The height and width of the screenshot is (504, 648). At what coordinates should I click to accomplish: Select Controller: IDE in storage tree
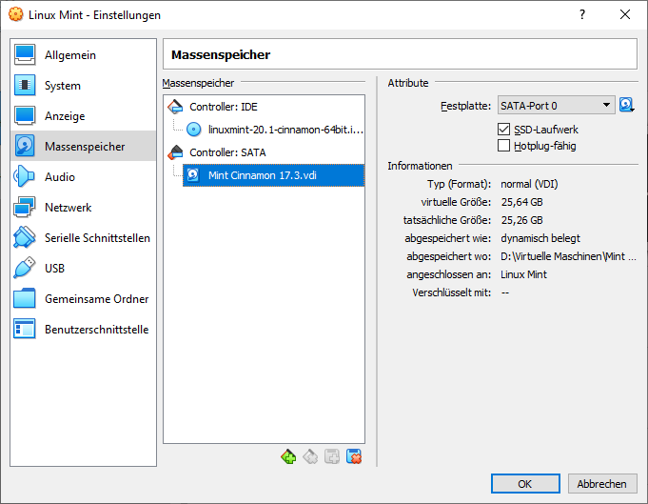(224, 107)
